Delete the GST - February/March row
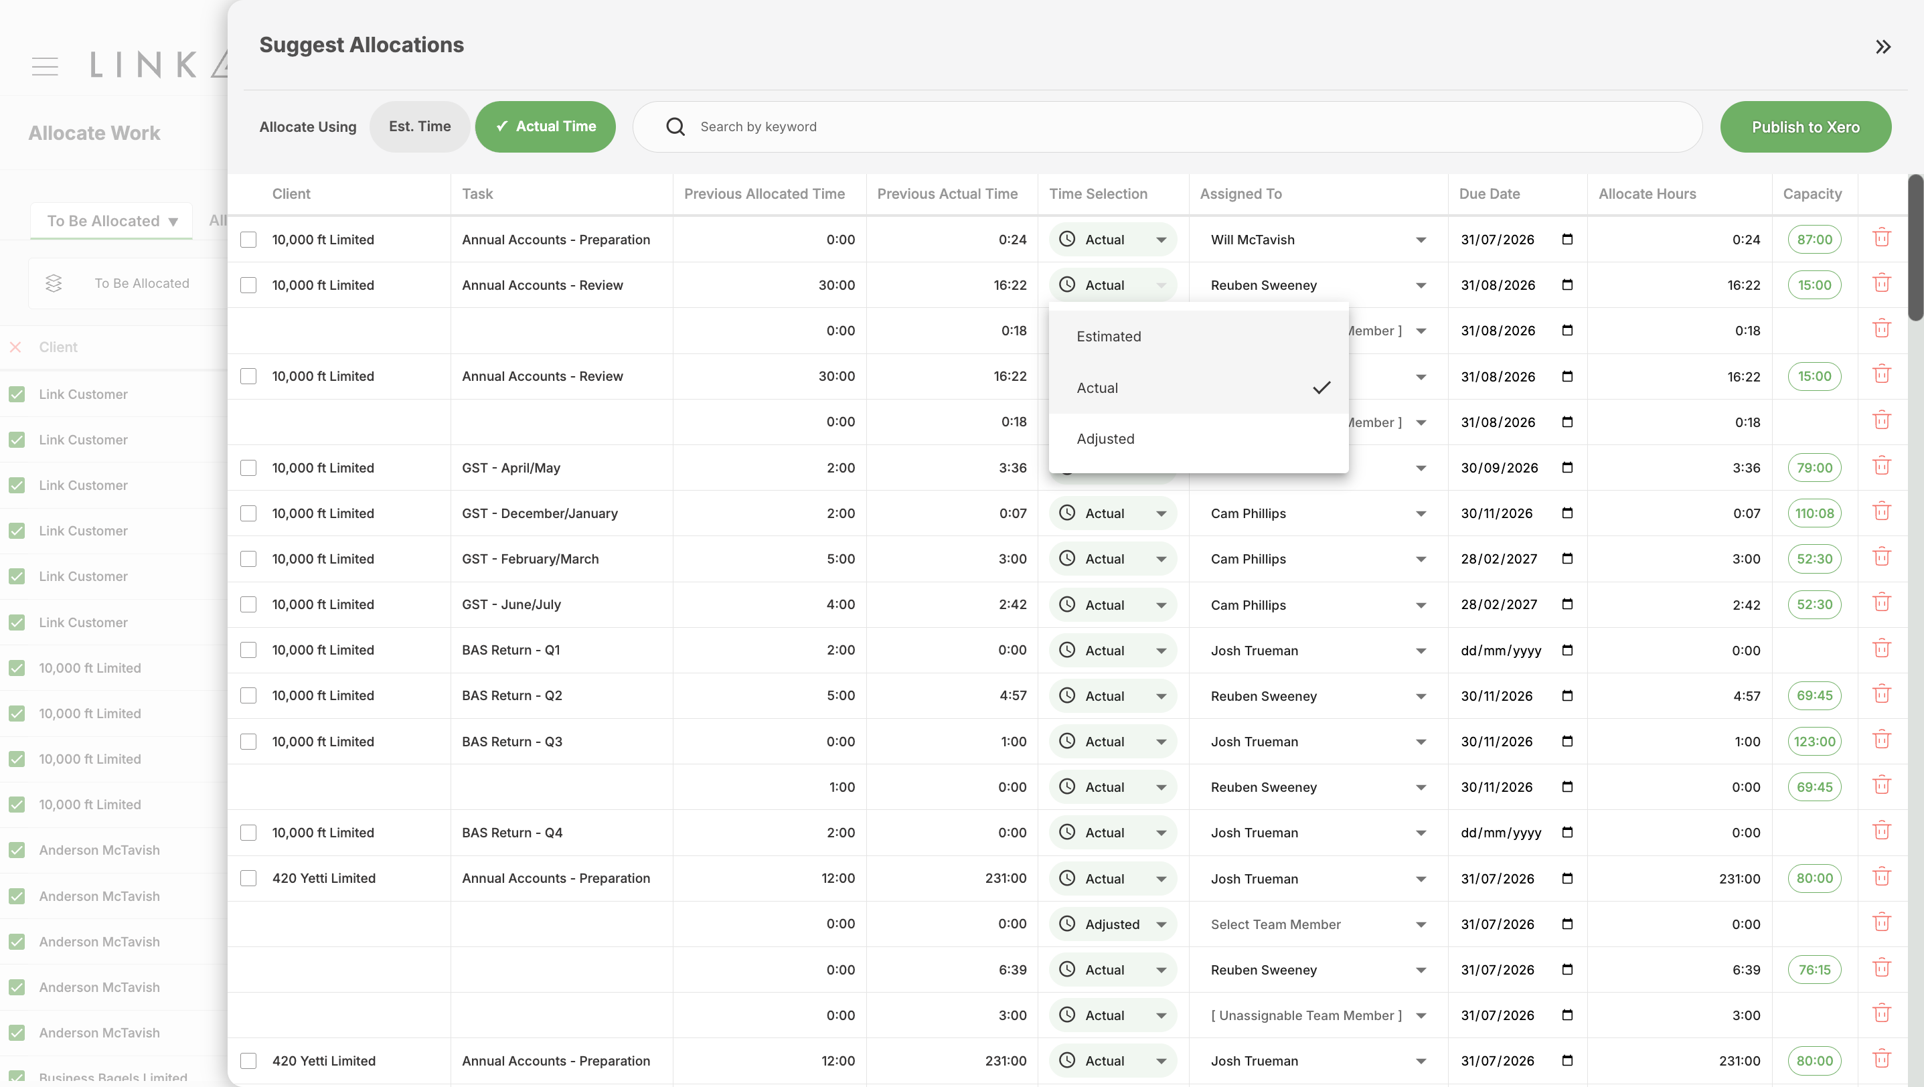The width and height of the screenshot is (1924, 1087). (1881, 557)
